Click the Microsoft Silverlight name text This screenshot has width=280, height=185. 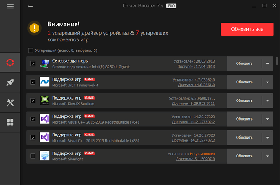[x=67, y=159]
